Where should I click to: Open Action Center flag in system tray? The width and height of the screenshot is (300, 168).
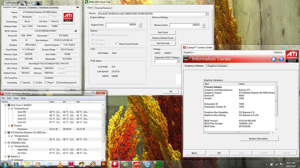click(x=281, y=164)
